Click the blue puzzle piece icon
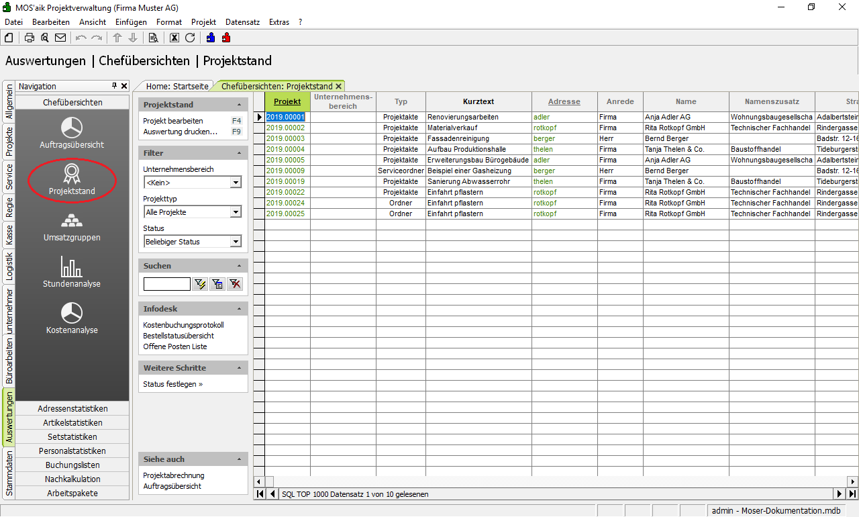859x517 pixels. pos(211,38)
